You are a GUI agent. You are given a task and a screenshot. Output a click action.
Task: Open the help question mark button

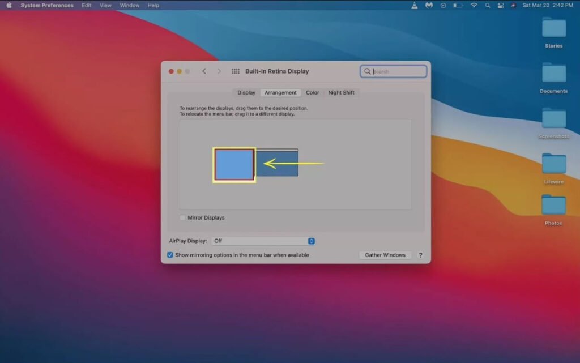tap(420, 255)
